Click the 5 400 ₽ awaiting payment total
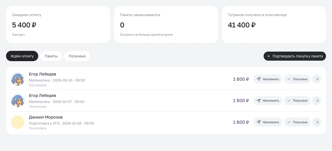The image size is (332, 151). [24, 25]
